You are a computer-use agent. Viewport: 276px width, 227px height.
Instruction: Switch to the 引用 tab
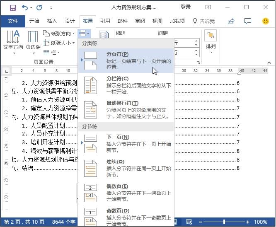click(x=105, y=21)
